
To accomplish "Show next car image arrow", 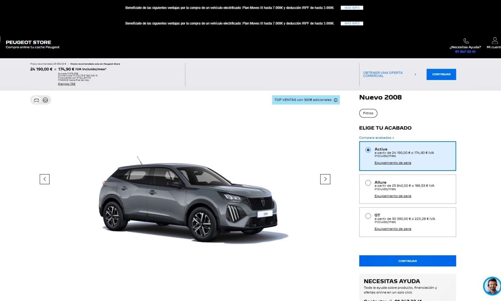I will click(325, 179).
